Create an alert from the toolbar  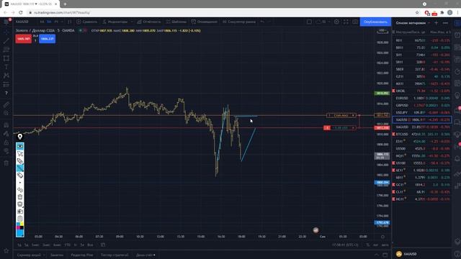coord(204,22)
